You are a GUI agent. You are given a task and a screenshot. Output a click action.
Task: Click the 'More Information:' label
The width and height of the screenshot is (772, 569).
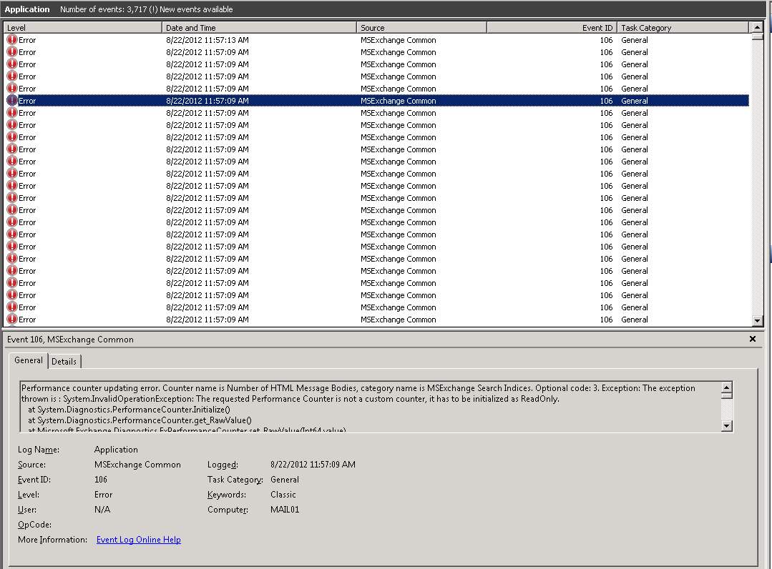pyautogui.click(x=52, y=540)
